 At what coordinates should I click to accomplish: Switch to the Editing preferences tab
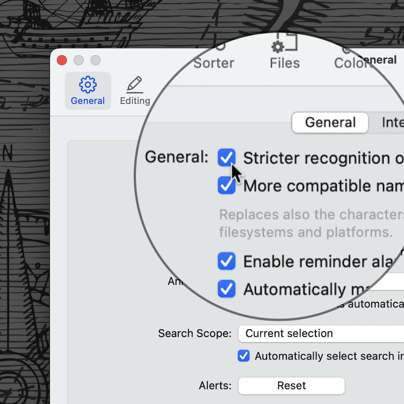coord(135,91)
